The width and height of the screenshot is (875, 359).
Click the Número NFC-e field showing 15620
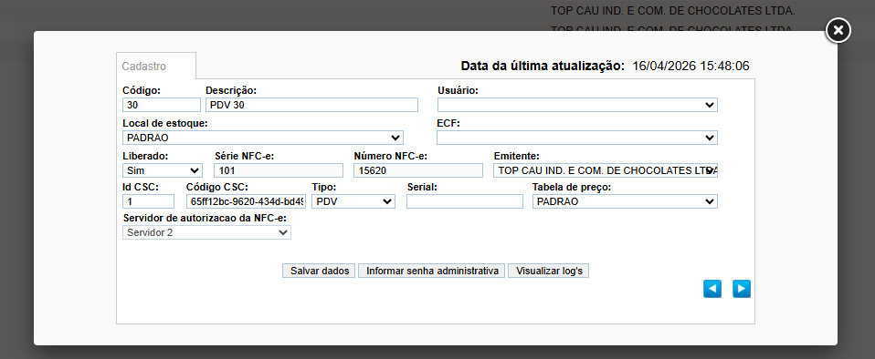click(418, 170)
